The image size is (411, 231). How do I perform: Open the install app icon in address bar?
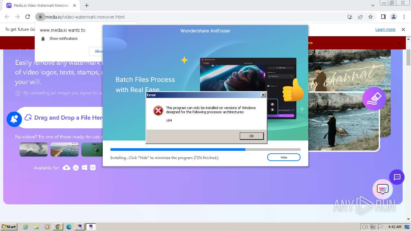click(x=350, y=17)
